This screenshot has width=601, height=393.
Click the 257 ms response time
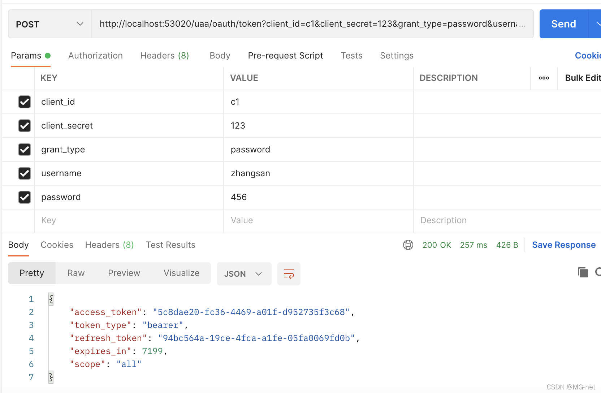click(474, 245)
